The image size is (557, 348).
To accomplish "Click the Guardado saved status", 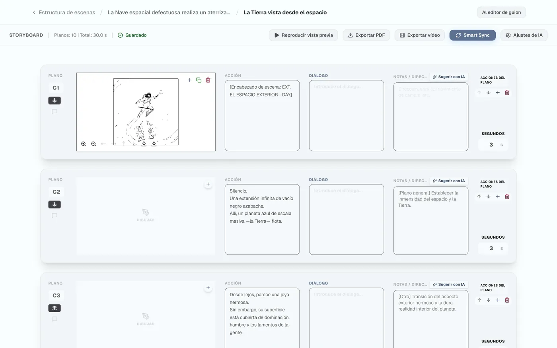I will (132, 35).
